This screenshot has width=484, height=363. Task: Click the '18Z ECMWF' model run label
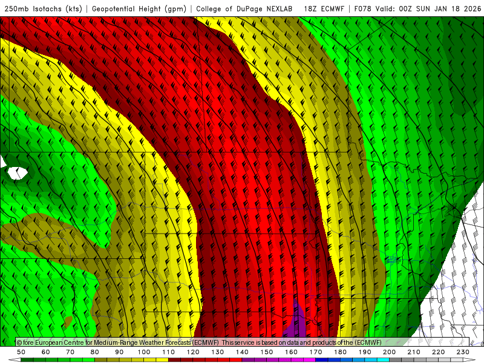point(324,9)
